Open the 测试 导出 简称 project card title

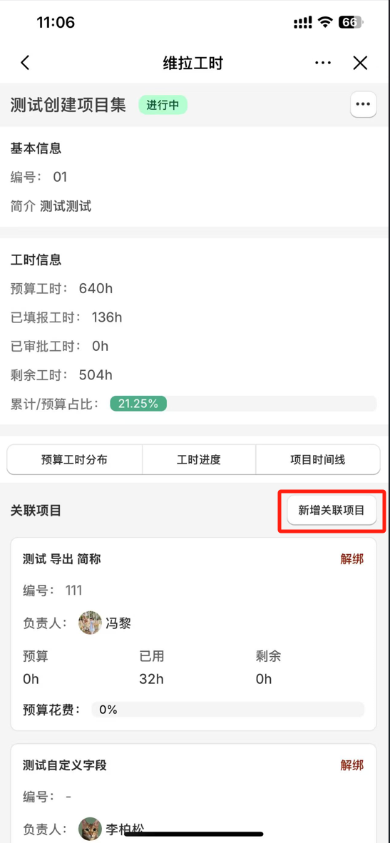62,560
